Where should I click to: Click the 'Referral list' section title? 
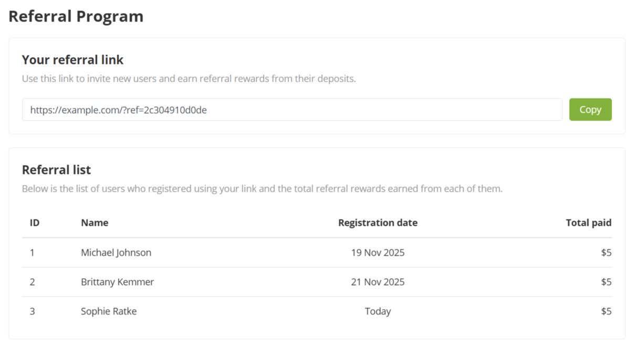point(56,170)
